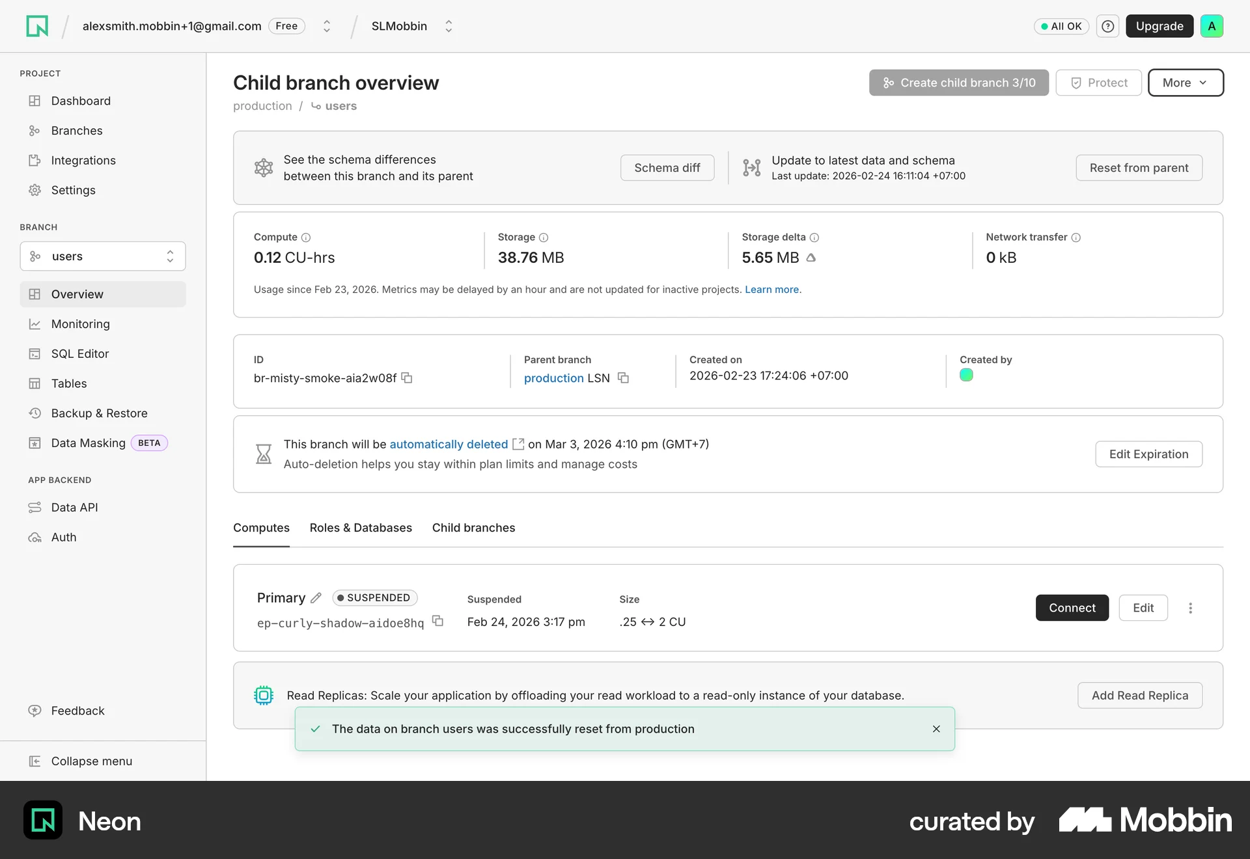Click Reset from parent
This screenshot has width=1250, height=859.
[x=1139, y=168]
